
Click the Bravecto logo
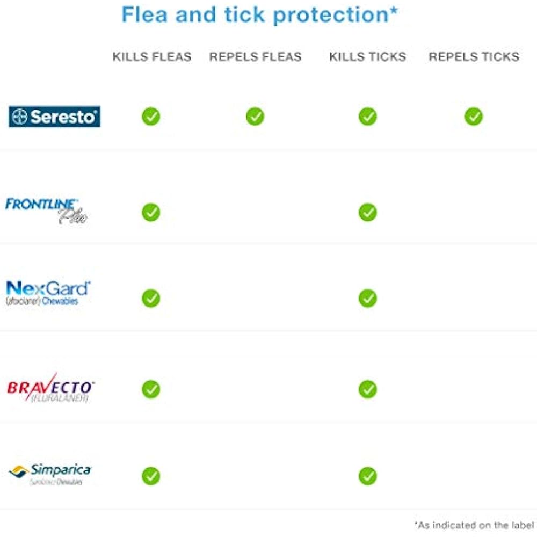click(x=50, y=388)
